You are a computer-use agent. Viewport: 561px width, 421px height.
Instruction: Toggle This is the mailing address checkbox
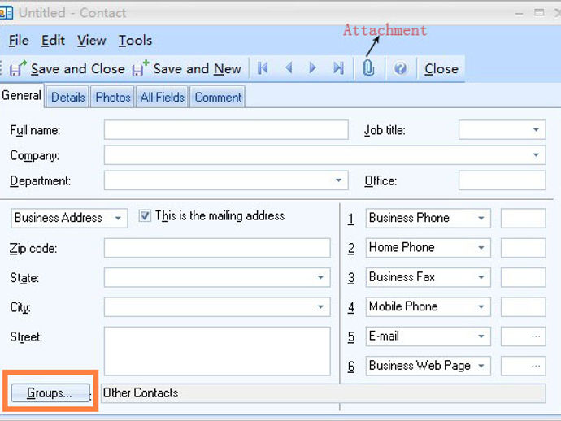(145, 215)
